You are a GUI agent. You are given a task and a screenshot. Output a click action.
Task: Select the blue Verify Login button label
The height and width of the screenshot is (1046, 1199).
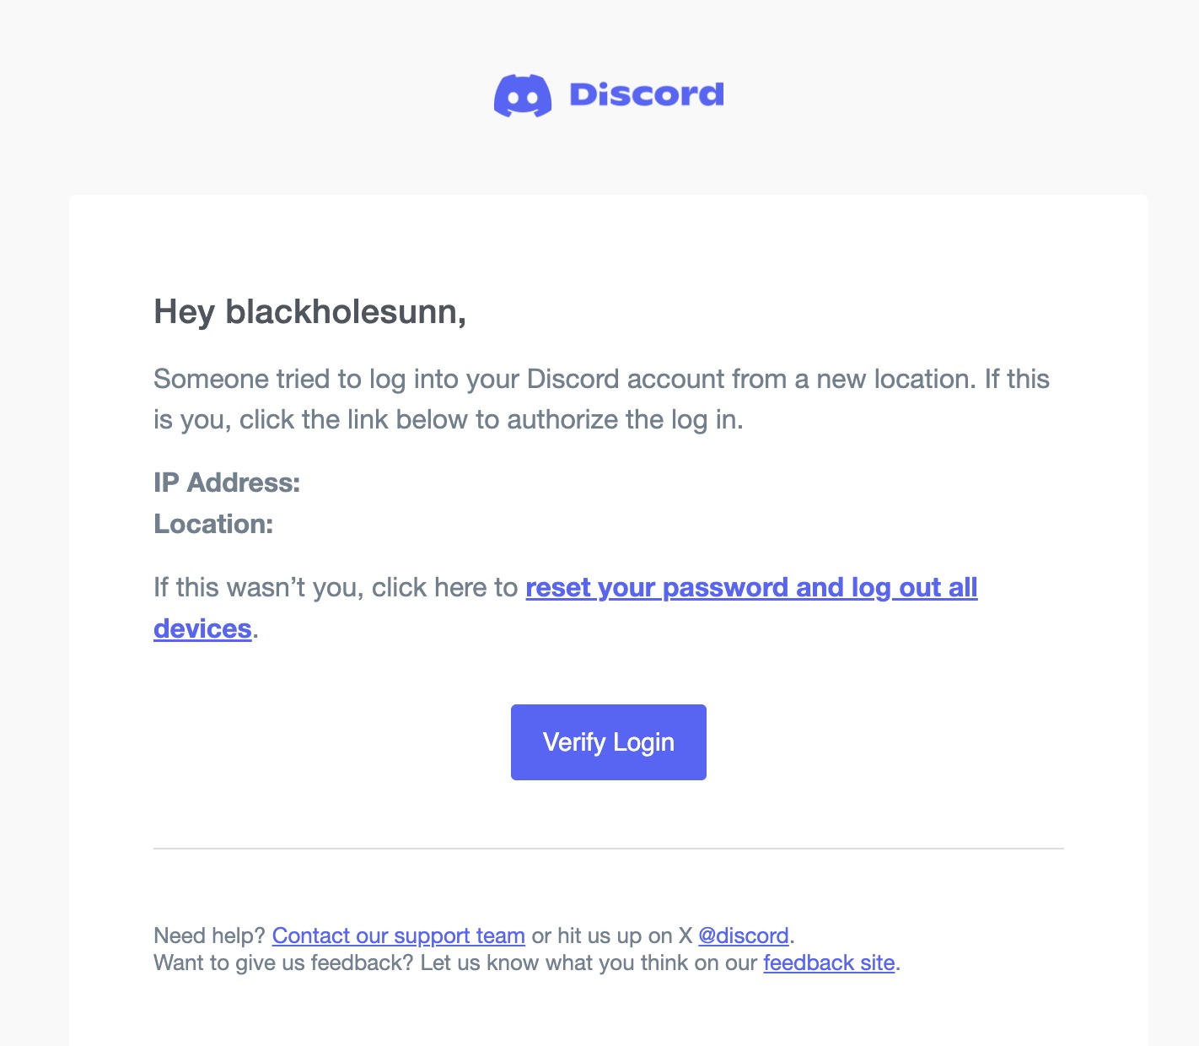[608, 741]
